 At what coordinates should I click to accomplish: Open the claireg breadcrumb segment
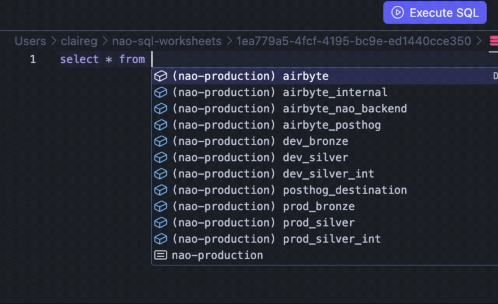[x=79, y=41]
